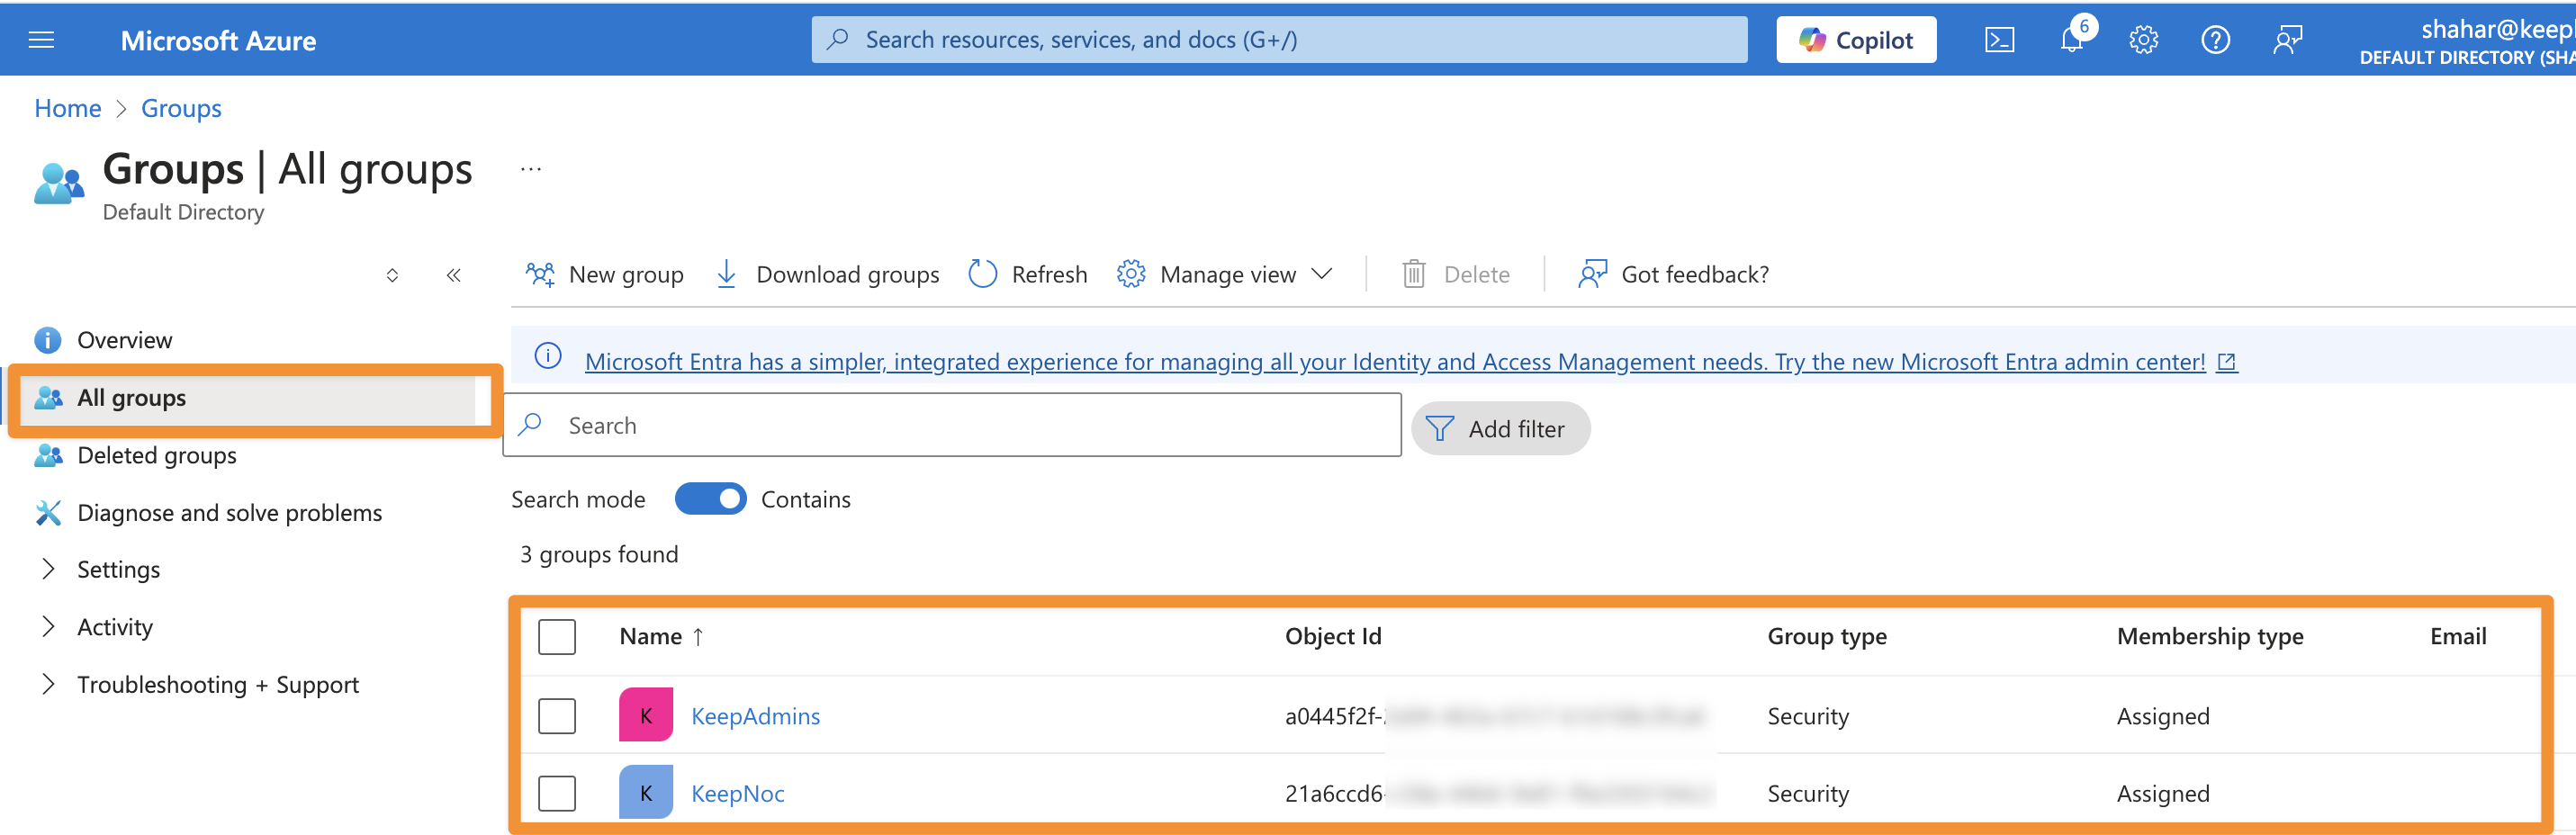Collapse the sidebar with double chevron

click(453, 275)
